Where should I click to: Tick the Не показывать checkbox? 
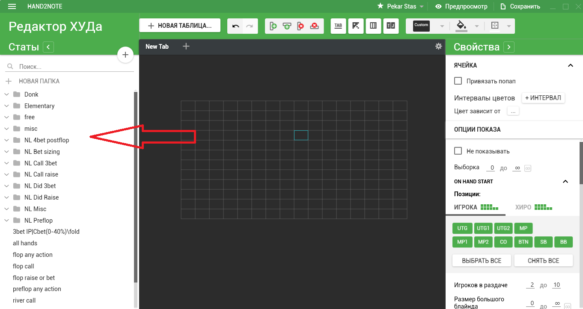[458, 151]
